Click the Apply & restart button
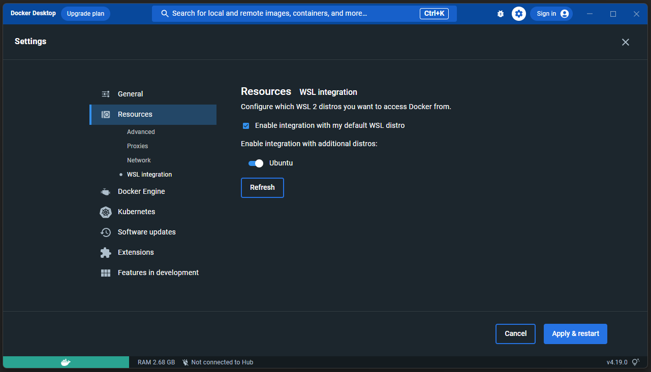This screenshot has height=372, width=651. [575, 334]
